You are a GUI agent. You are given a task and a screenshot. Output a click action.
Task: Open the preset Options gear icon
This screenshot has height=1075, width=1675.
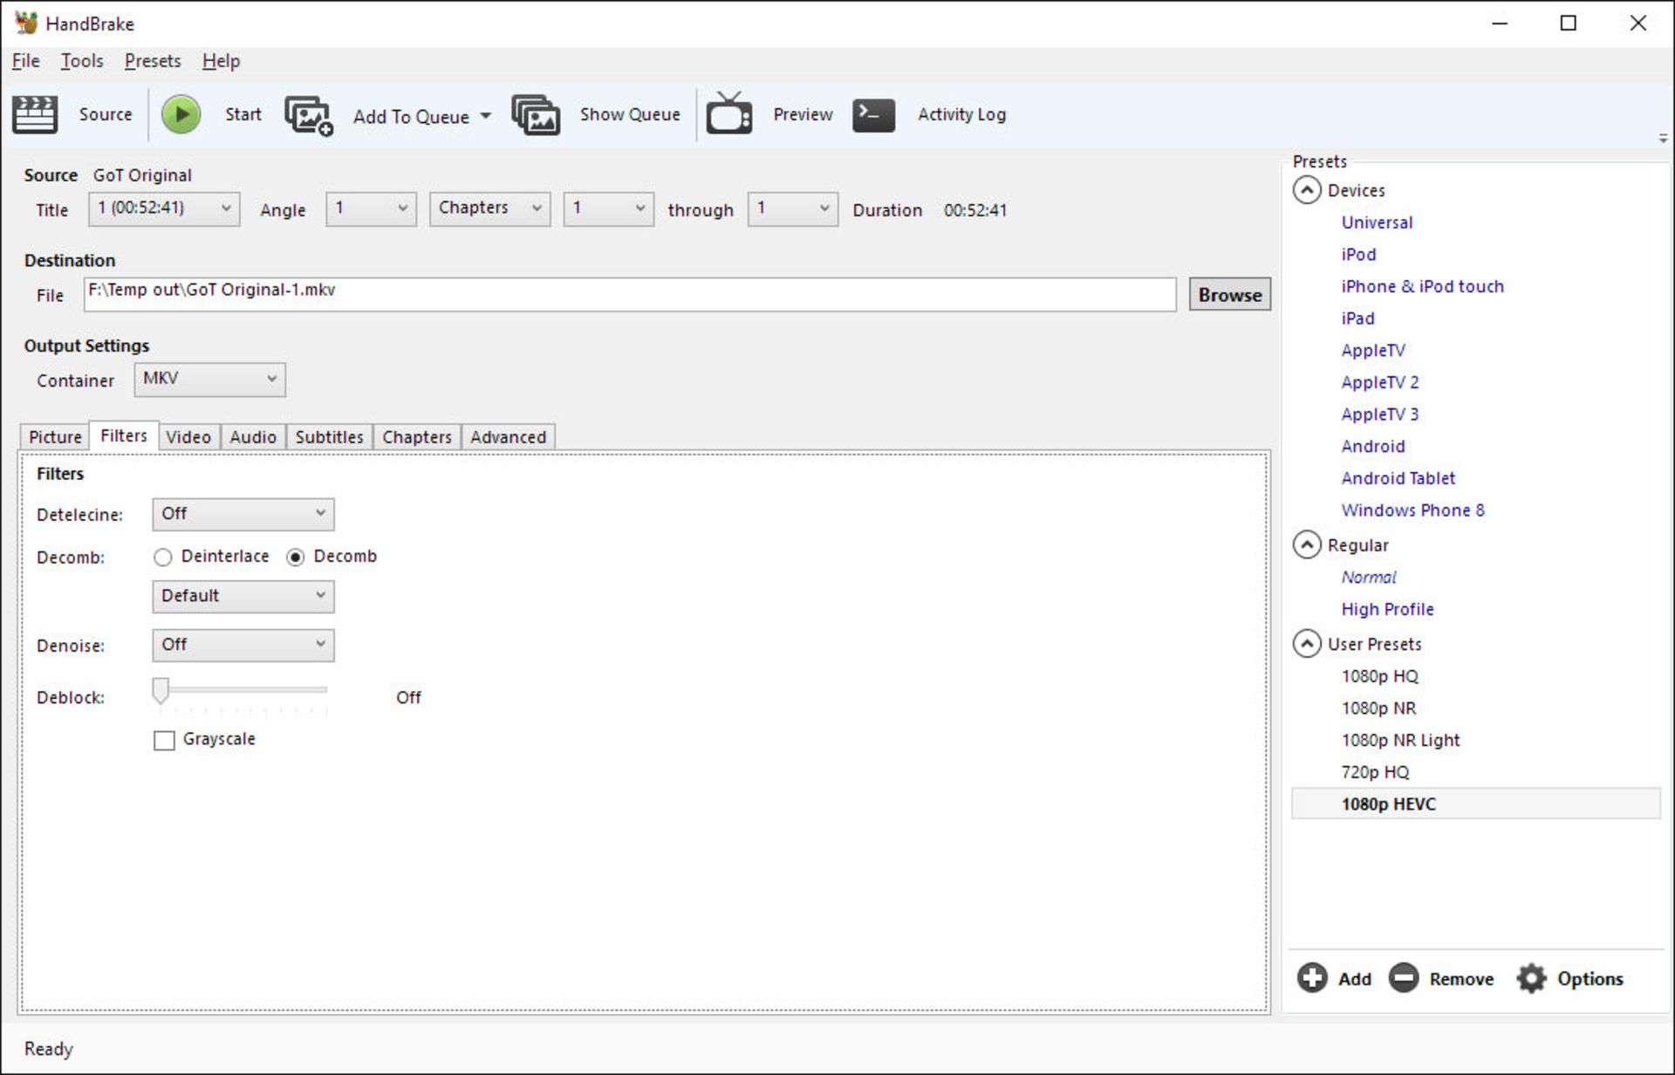tap(1531, 978)
